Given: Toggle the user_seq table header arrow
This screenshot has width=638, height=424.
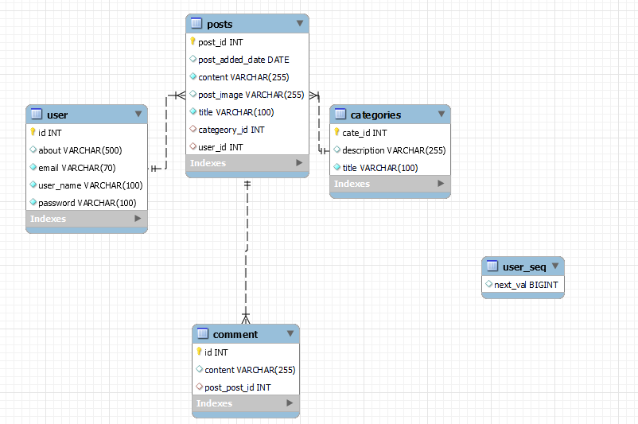Looking at the screenshot, I should 555,266.
